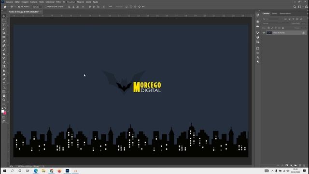
Task: Open the Color panel icon in dock
Action: 258,22
